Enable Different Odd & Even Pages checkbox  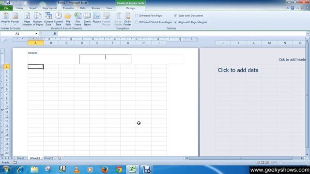pyautogui.click(x=137, y=22)
